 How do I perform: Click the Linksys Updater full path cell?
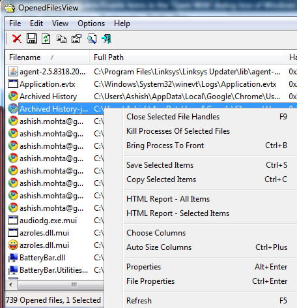pos(187,72)
